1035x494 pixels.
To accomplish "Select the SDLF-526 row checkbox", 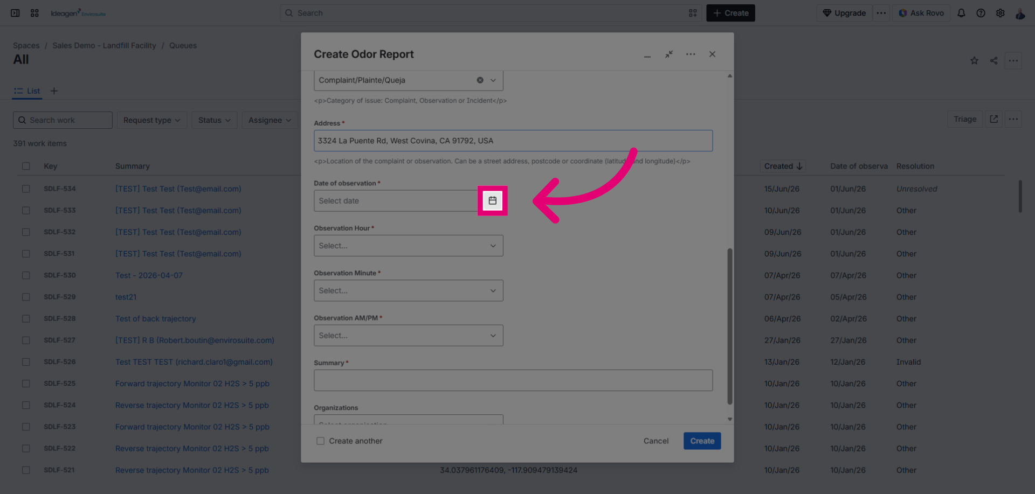I will [x=26, y=362].
